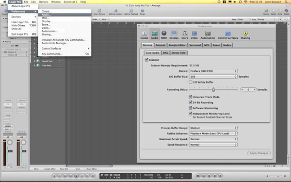Viewport: 291px width, 182px height.
Task: Click the Forward transport button
Action: tap(70, 176)
